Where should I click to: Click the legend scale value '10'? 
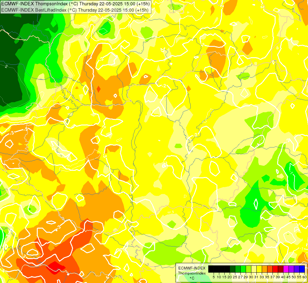pyautogui.click(x=219, y=277)
